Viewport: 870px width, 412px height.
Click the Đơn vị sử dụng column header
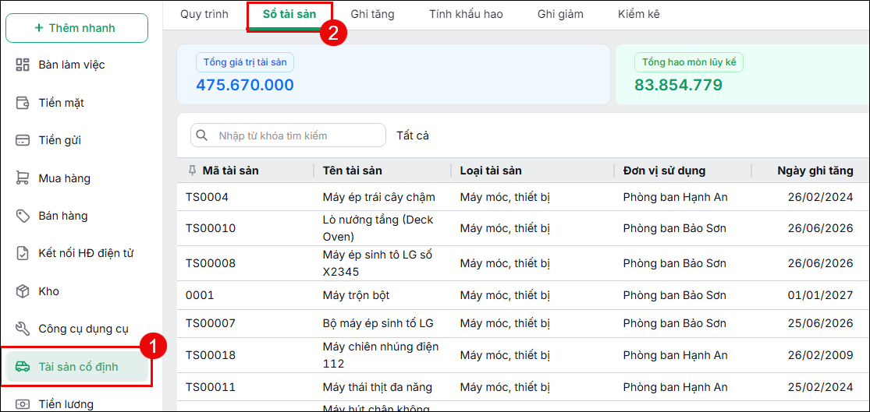tap(664, 171)
